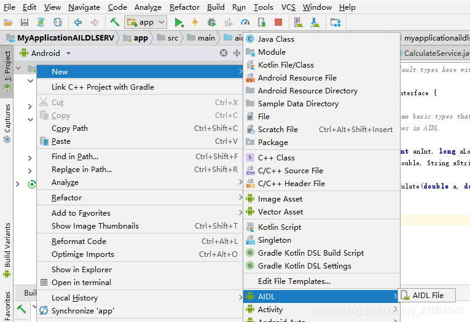This screenshot has height=322, width=470.
Task: Expand the Analyze submenu arrow
Action: (x=240, y=182)
